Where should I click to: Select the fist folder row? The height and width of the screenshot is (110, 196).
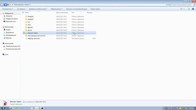pyautogui.click(x=59, y=22)
